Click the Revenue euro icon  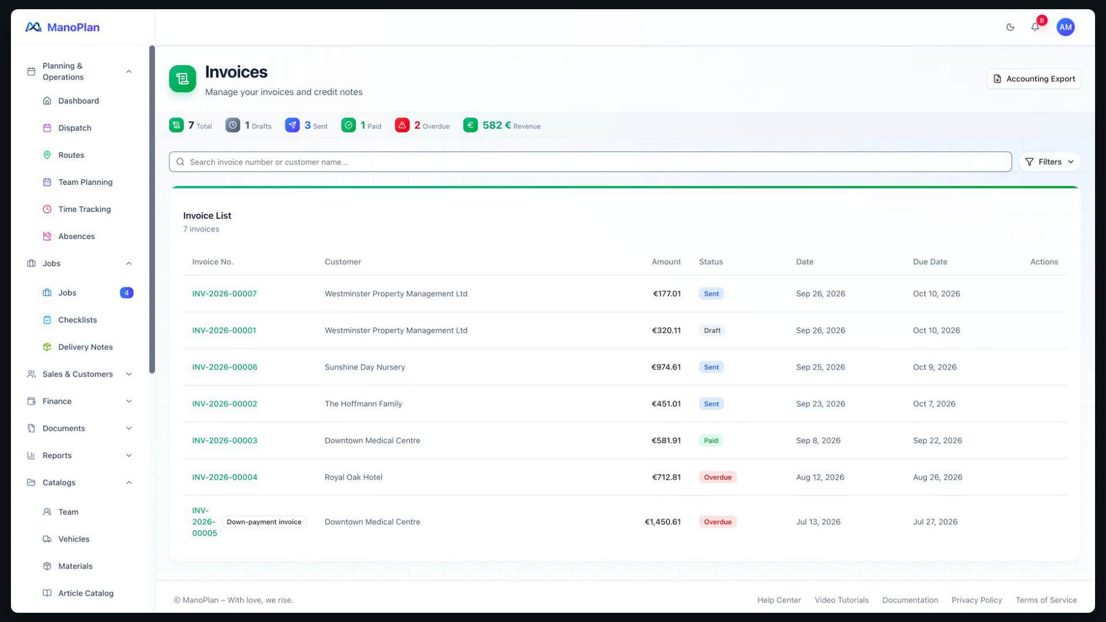point(471,125)
